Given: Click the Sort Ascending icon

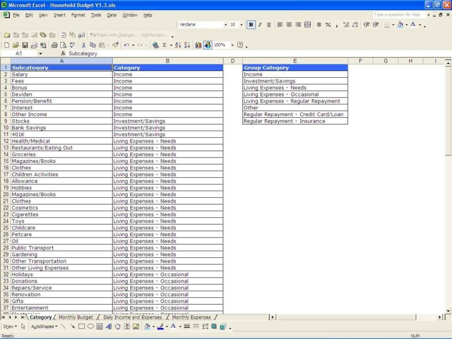Looking at the screenshot, I should [x=178, y=45].
